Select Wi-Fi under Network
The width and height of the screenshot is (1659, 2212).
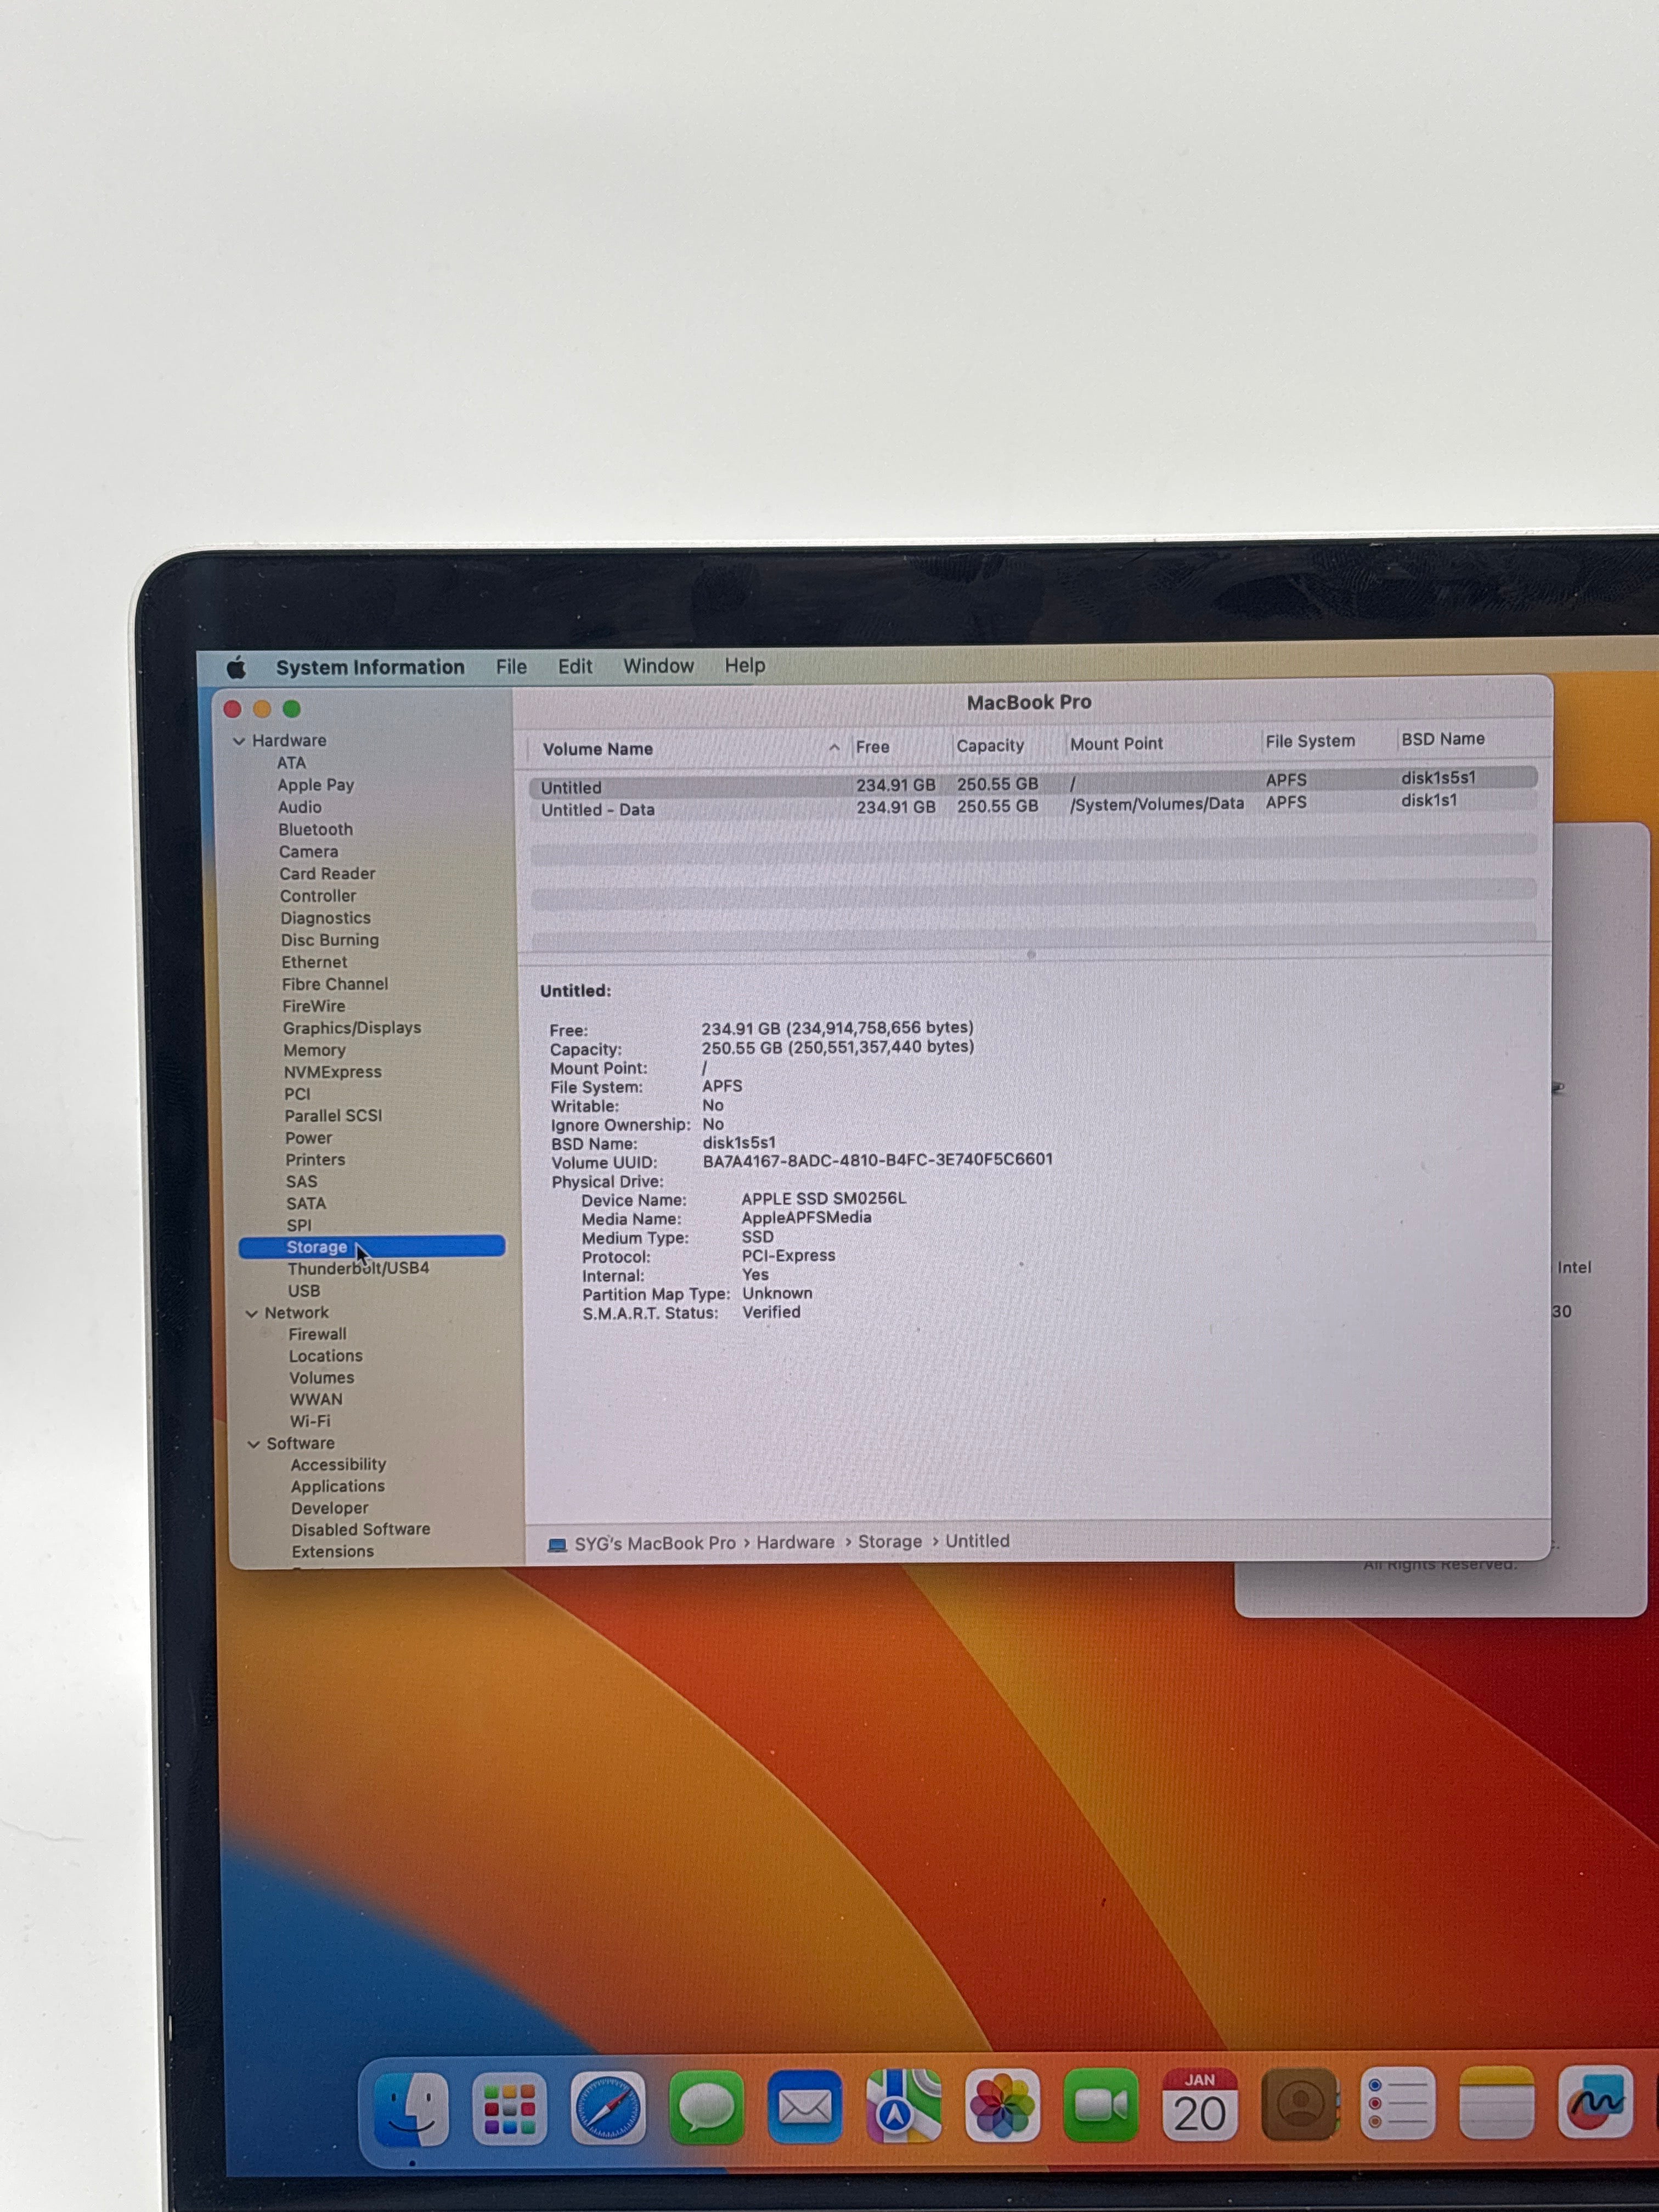tap(310, 1421)
